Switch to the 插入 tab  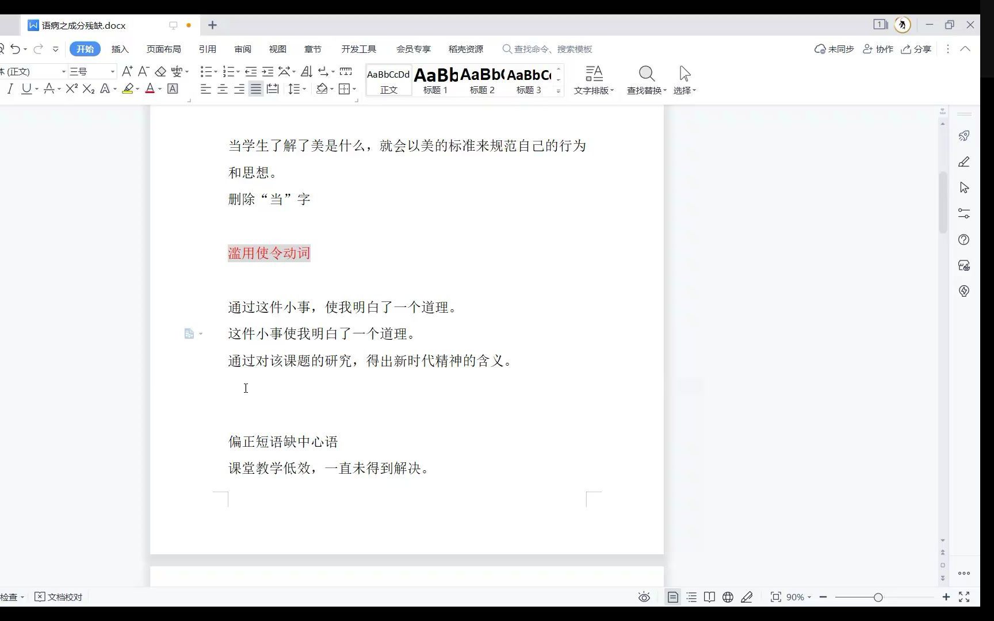pyautogui.click(x=120, y=49)
